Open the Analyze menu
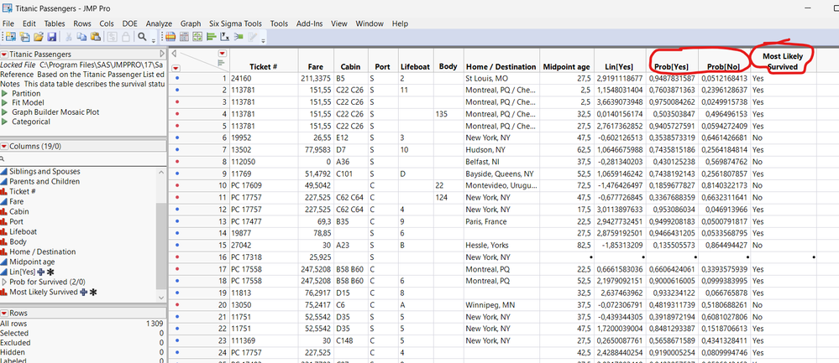Image resolution: width=839 pixels, height=363 pixels. click(158, 23)
